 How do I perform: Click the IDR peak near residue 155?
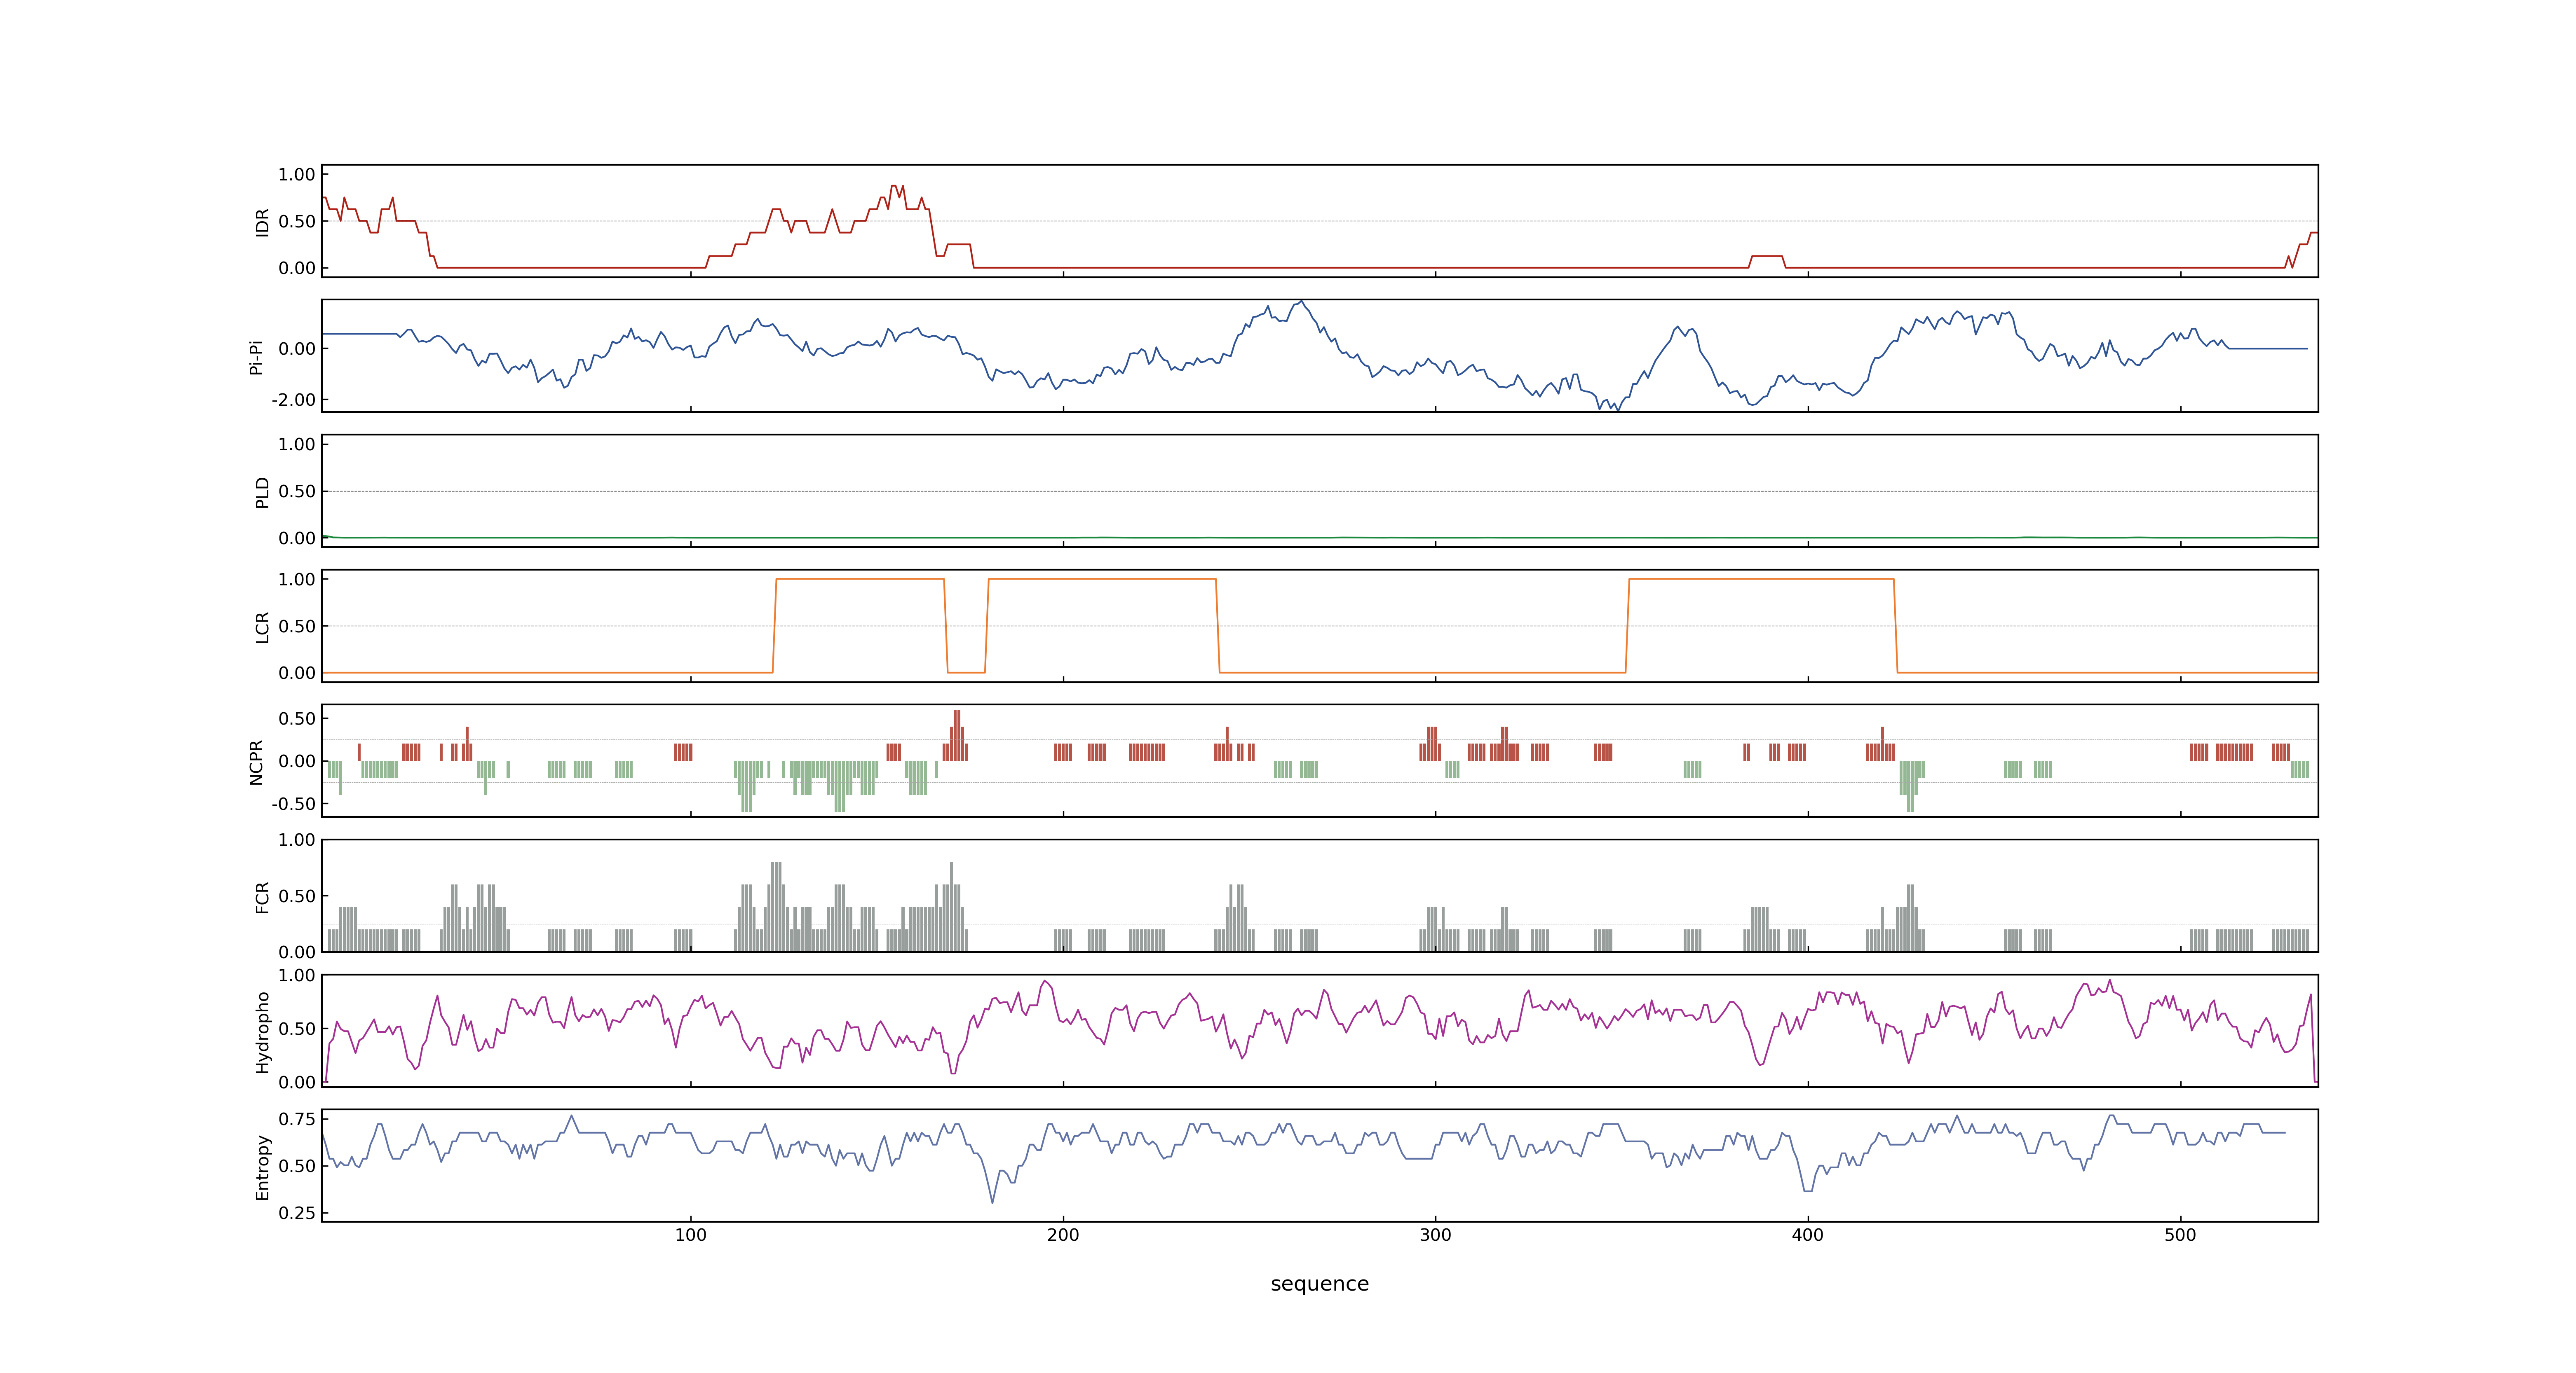[x=894, y=187]
